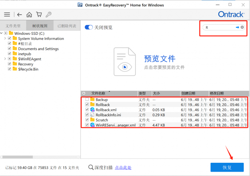Uncheck the inetpub folder checkbox
Viewport: 250px width, 176px height.
click(10, 54)
